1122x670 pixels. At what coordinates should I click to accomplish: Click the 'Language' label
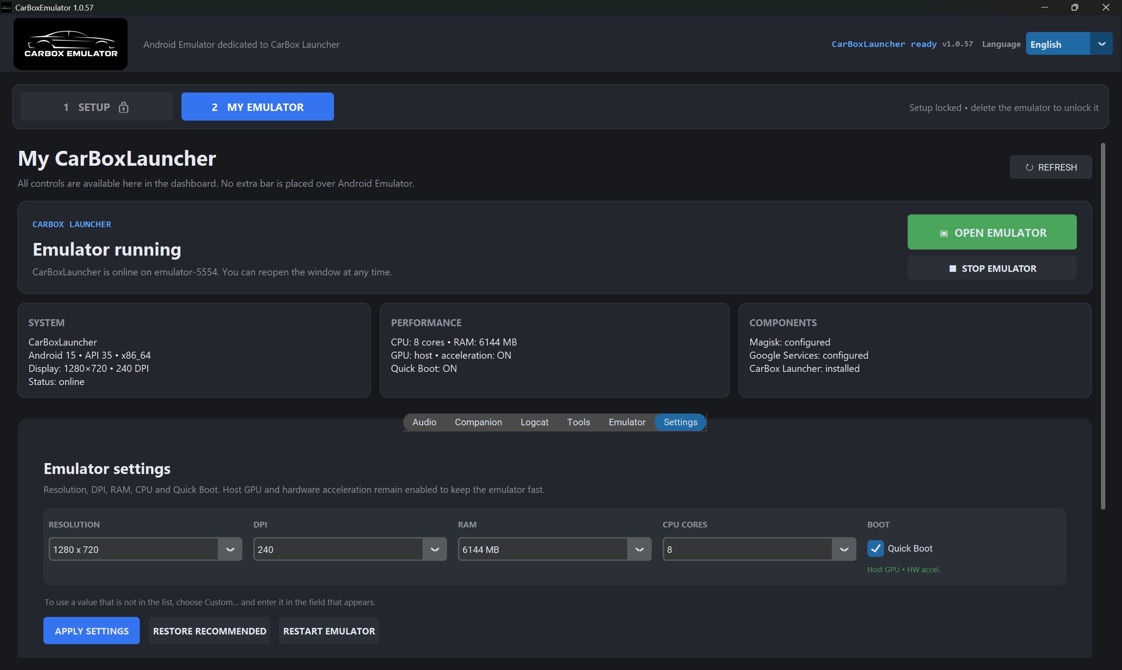pyautogui.click(x=1001, y=44)
